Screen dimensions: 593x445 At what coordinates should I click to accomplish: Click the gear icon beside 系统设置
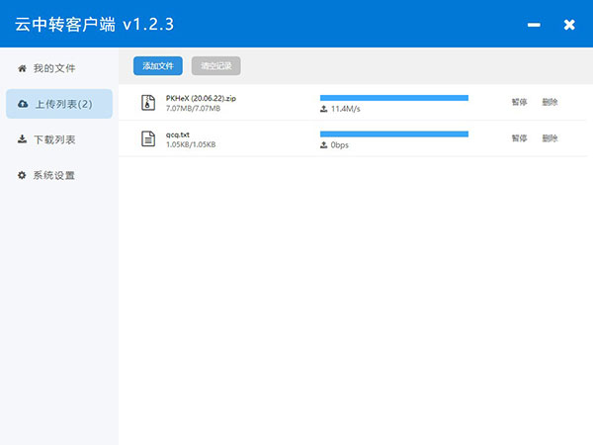pyautogui.click(x=22, y=175)
